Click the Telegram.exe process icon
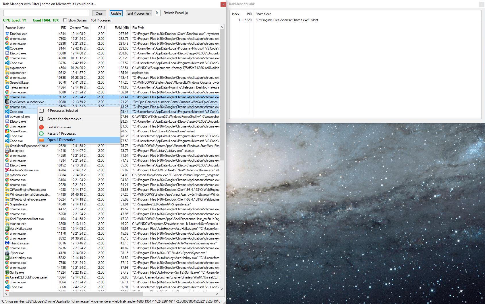 pos(7,87)
